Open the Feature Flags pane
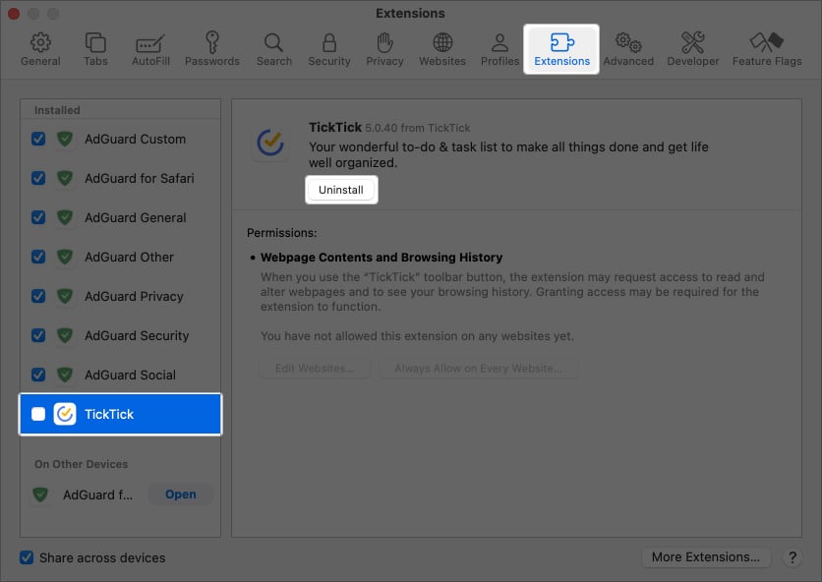Screen dimensions: 822x582 pyautogui.click(x=766, y=50)
